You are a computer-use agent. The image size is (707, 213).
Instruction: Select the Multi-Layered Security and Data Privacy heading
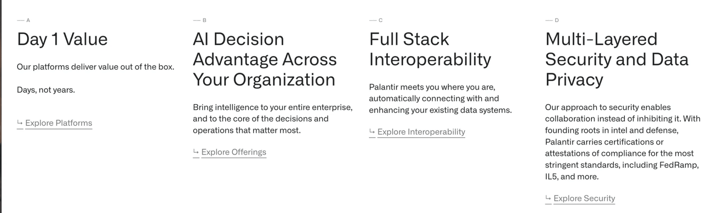point(617,59)
